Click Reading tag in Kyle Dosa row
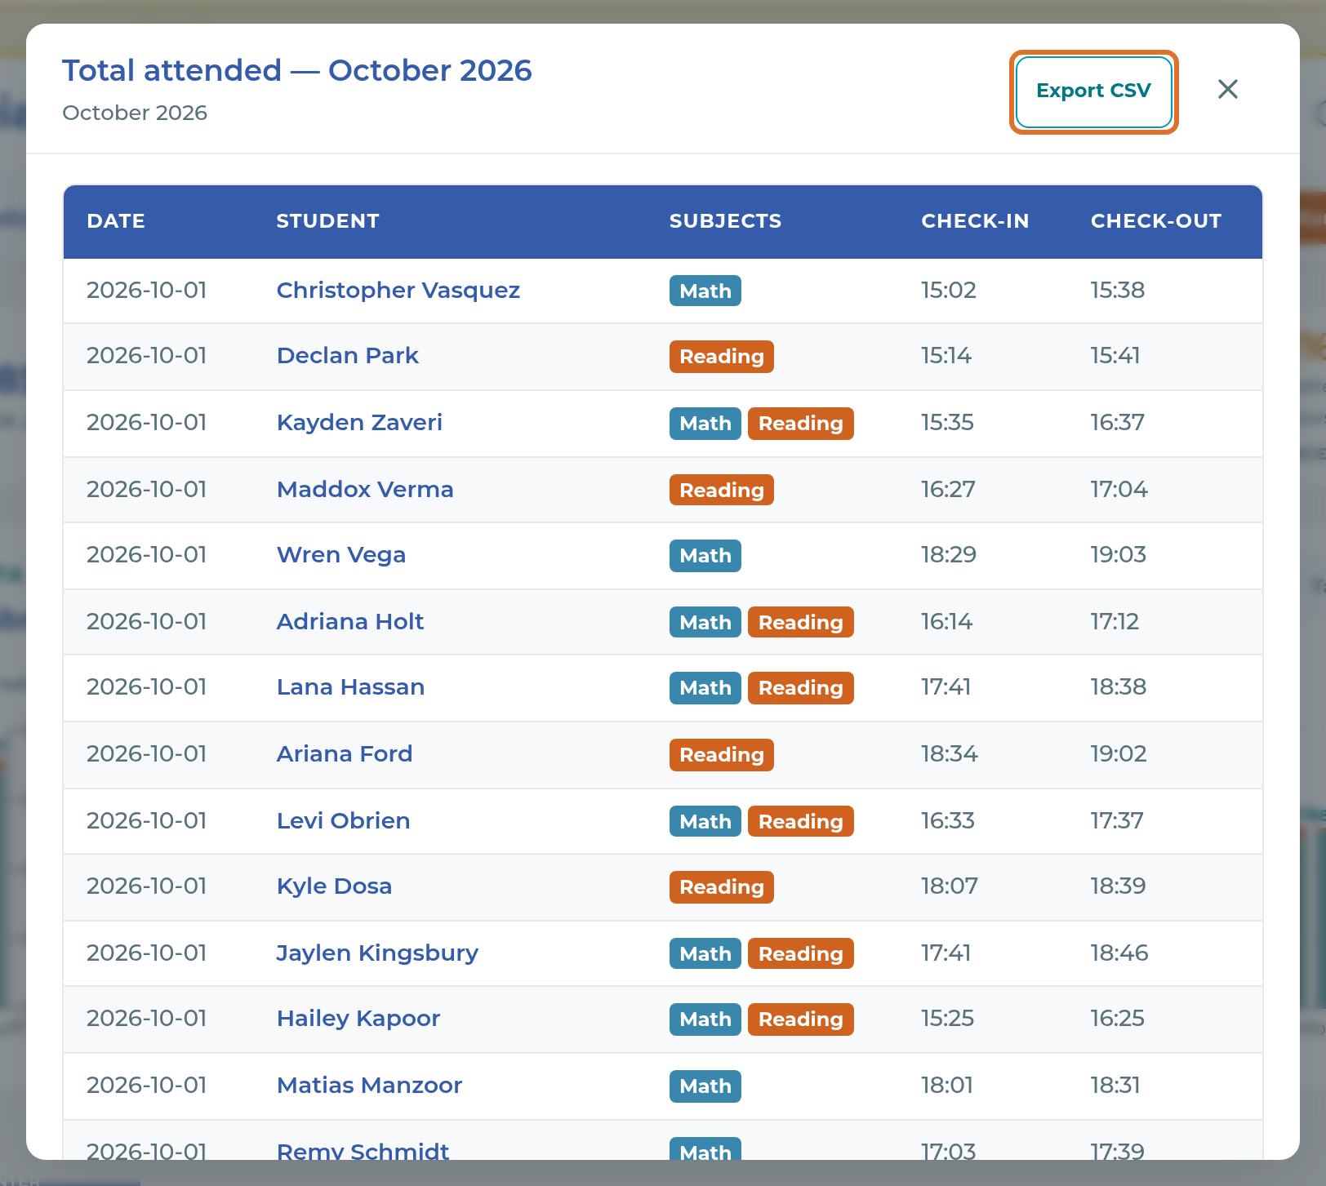The height and width of the screenshot is (1186, 1326). click(722, 887)
